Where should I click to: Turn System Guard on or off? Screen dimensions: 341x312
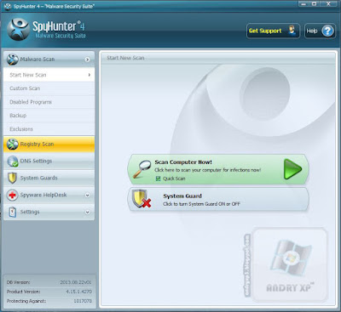(x=218, y=200)
